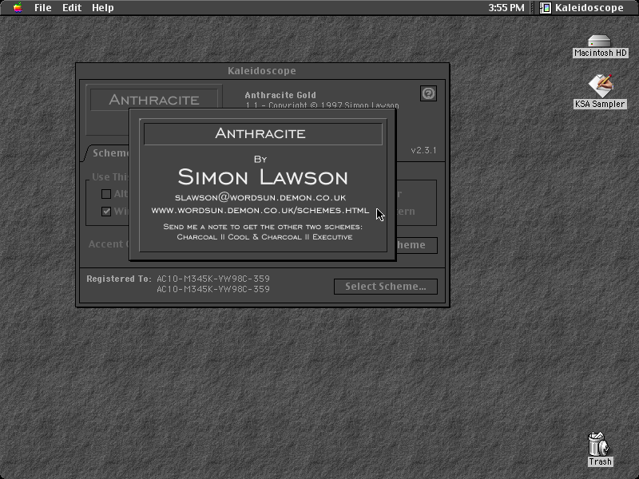This screenshot has height=479, width=639.
Task: Switch to the Scheme tab
Action: click(108, 153)
